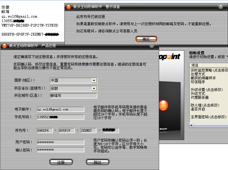This screenshot has width=228, height=170.
Task: Click the 项目 column header
Action: click(209, 65)
